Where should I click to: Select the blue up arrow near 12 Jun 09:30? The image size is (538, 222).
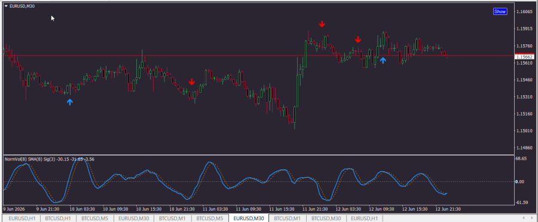coord(383,60)
